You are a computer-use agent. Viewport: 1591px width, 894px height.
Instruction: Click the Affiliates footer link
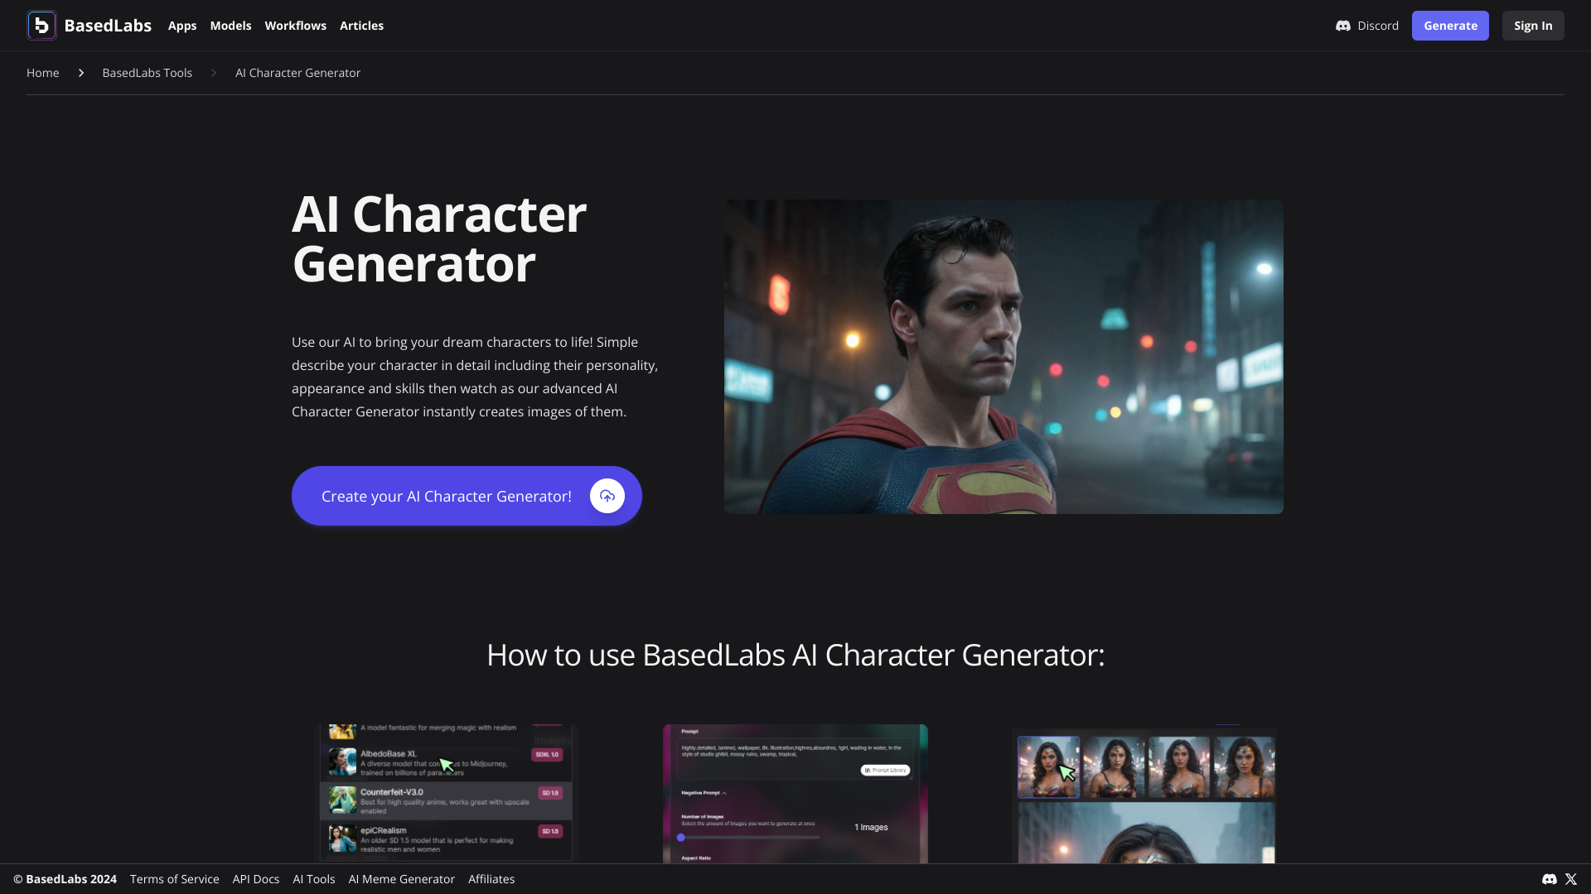491,879
